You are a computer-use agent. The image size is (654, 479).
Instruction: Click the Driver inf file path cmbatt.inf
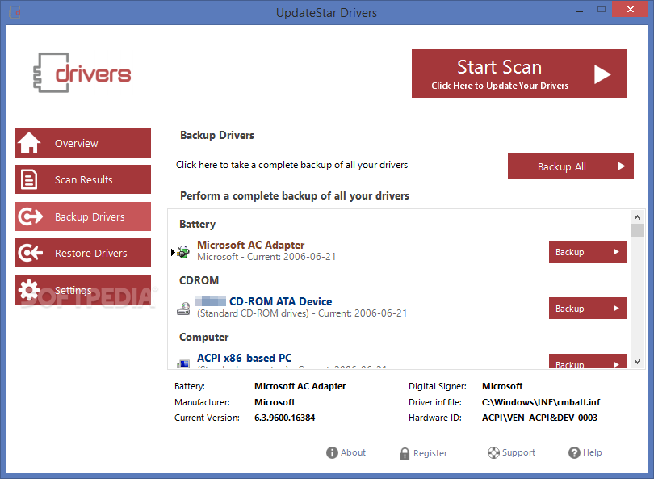[541, 402]
